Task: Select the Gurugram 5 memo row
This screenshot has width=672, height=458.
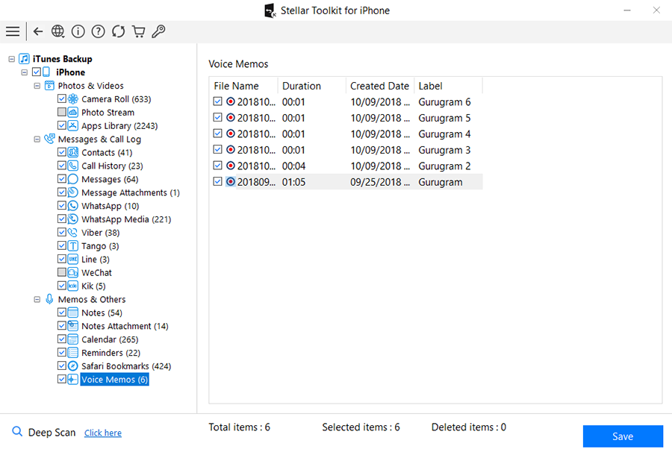Action: coord(346,118)
